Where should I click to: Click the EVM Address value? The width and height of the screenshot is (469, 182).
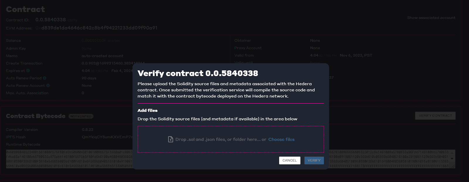pyautogui.click(x=99, y=28)
